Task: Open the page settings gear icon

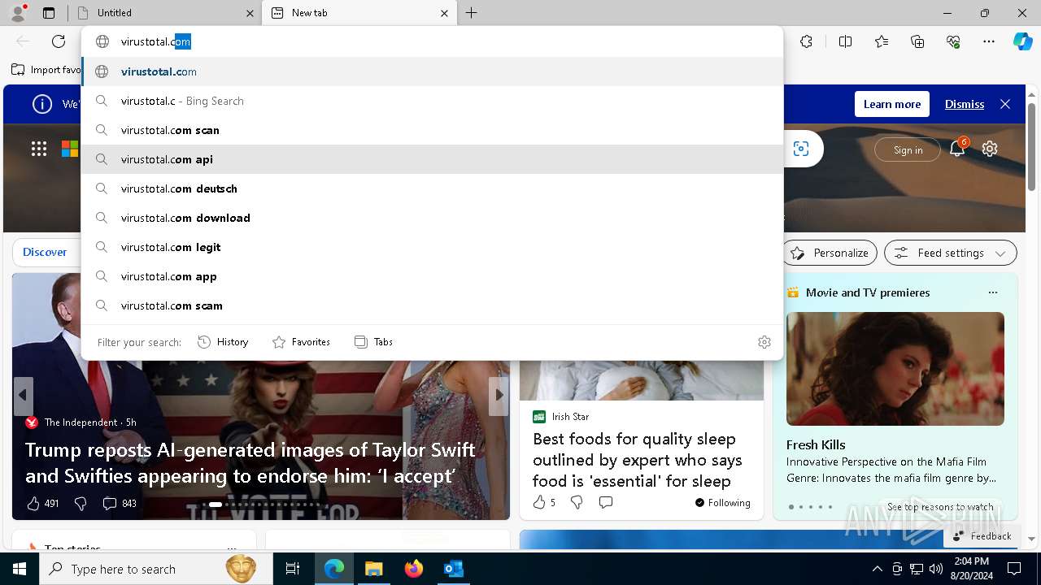Action: click(990, 149)
